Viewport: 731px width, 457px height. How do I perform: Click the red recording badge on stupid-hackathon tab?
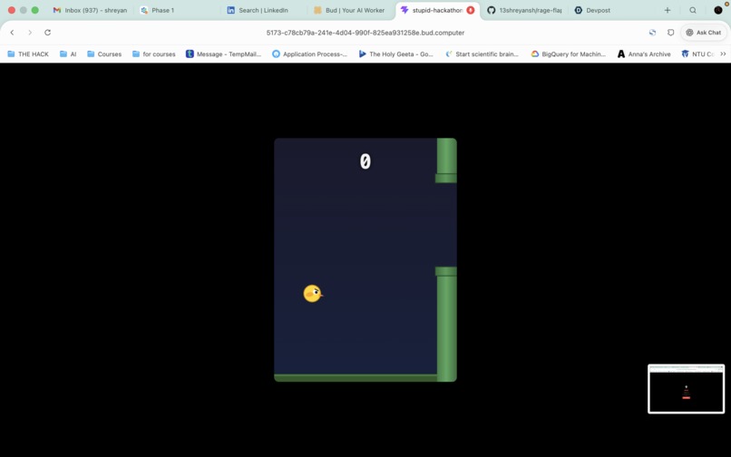coord(471,10)
